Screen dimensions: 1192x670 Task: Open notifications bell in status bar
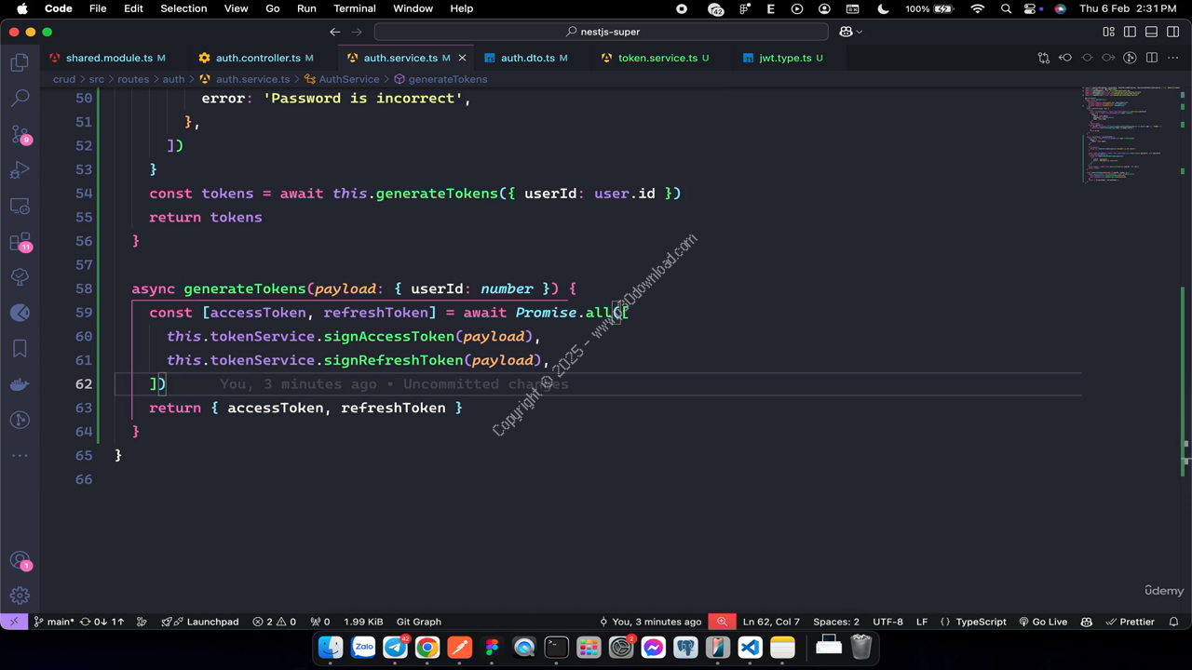coord(1174,622)
